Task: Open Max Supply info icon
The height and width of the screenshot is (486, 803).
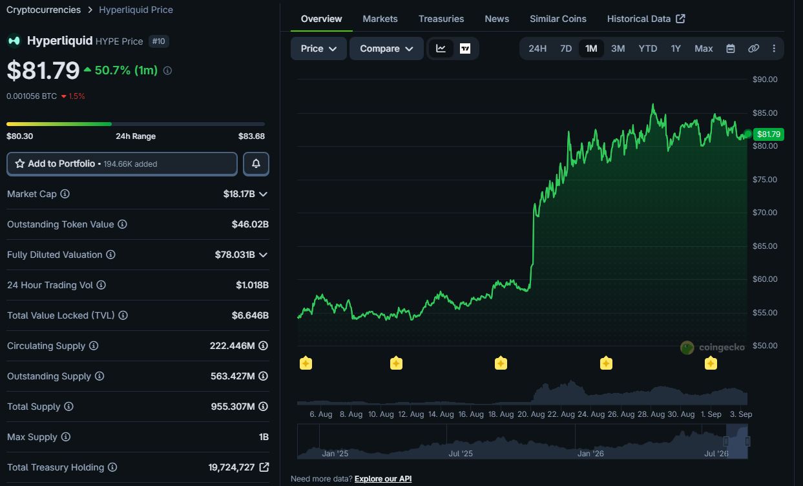Action: point(65,437)
